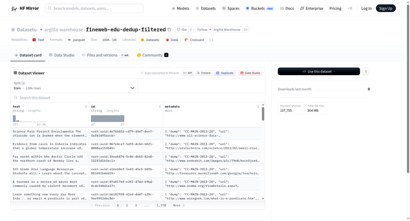Open the Spaces menu
Viewport: 410px width, 221px height.
coord(231,8)
